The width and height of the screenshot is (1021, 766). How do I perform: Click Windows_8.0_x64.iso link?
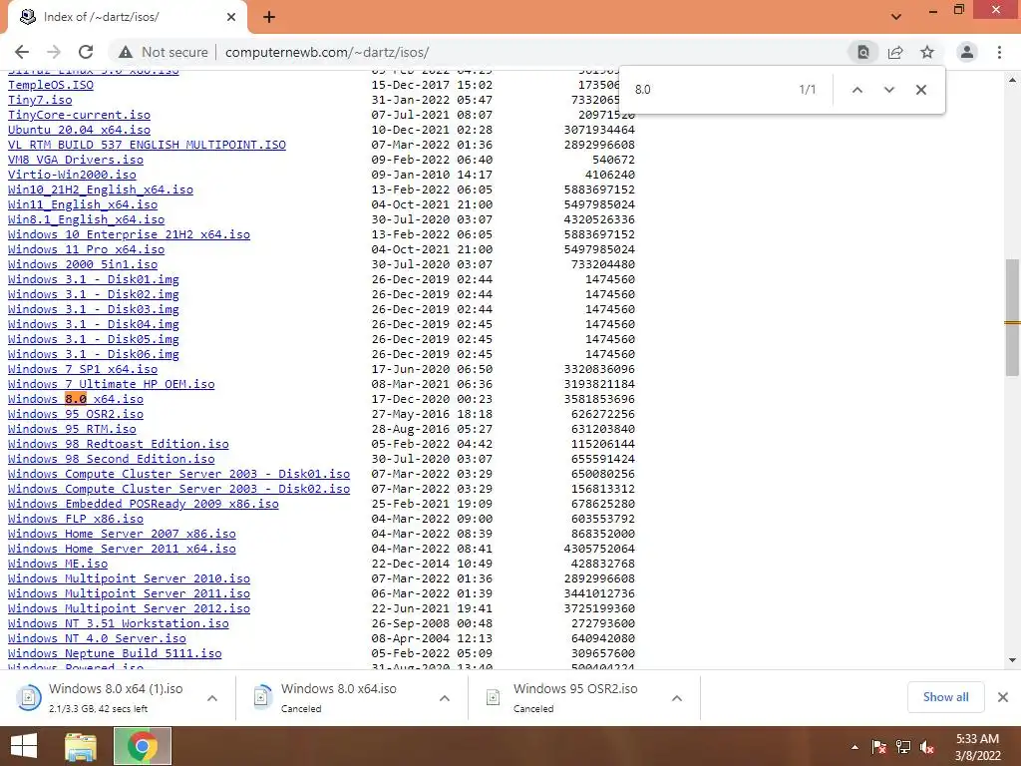point(76,399)
